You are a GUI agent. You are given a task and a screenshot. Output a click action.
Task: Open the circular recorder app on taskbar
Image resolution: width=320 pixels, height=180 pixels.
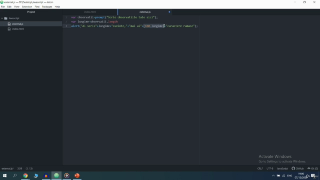tap(67, 175)
